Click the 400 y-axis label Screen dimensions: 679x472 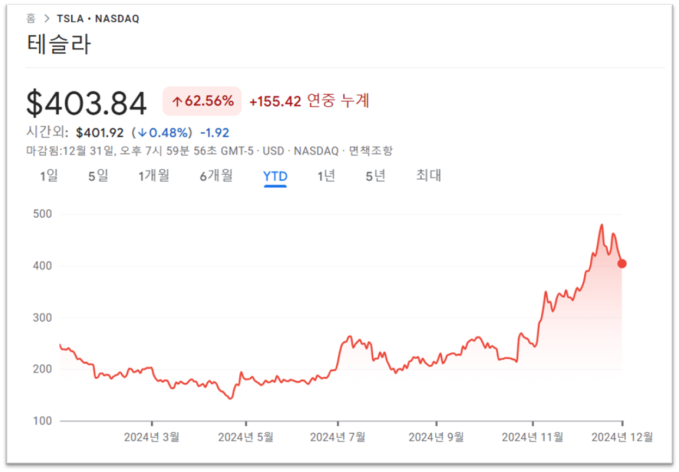42,266
